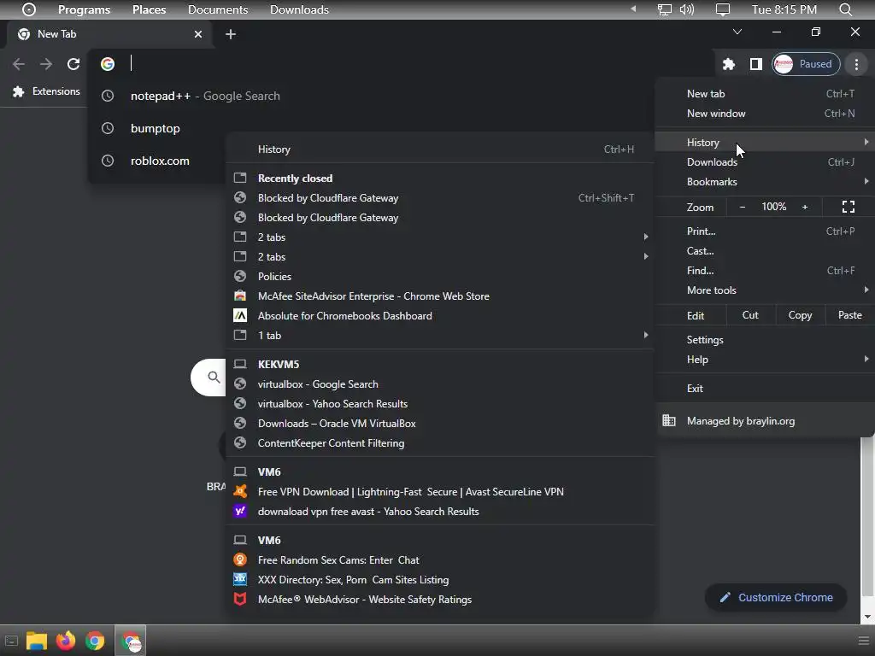Click the address bar input
Viewport: 875px width, 656px height.
[x=402, y=64]
